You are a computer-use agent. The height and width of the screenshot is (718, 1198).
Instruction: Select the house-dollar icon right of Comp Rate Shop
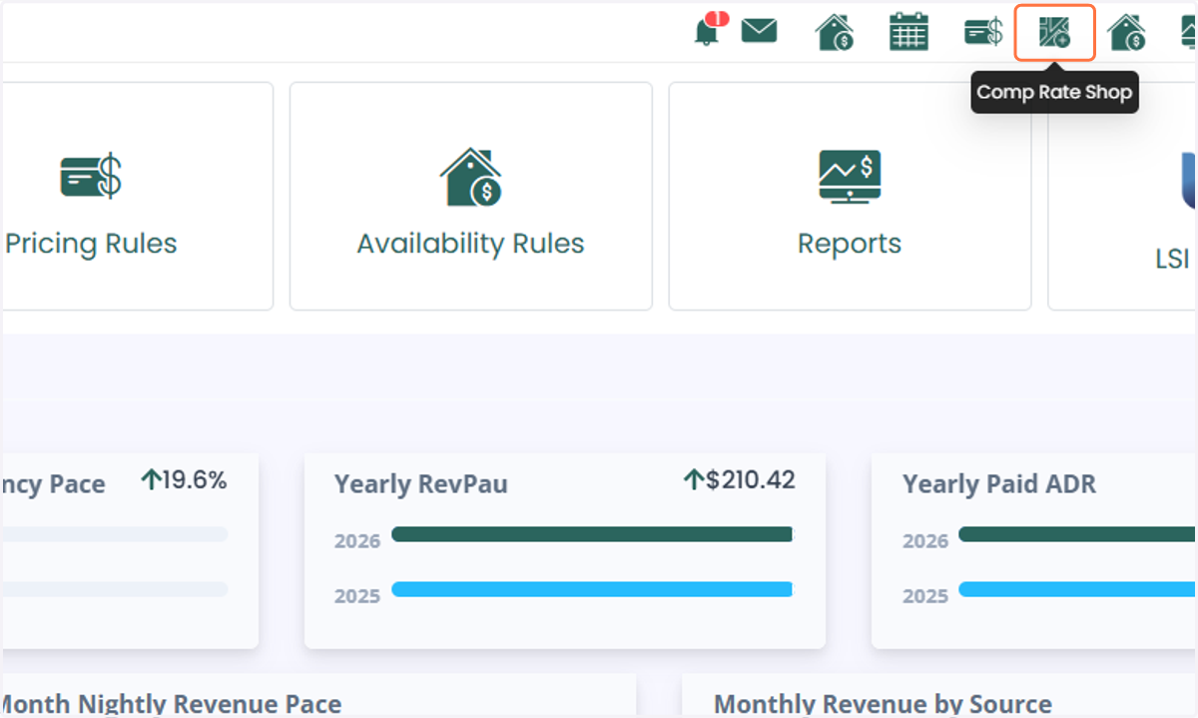[1127, 32]
